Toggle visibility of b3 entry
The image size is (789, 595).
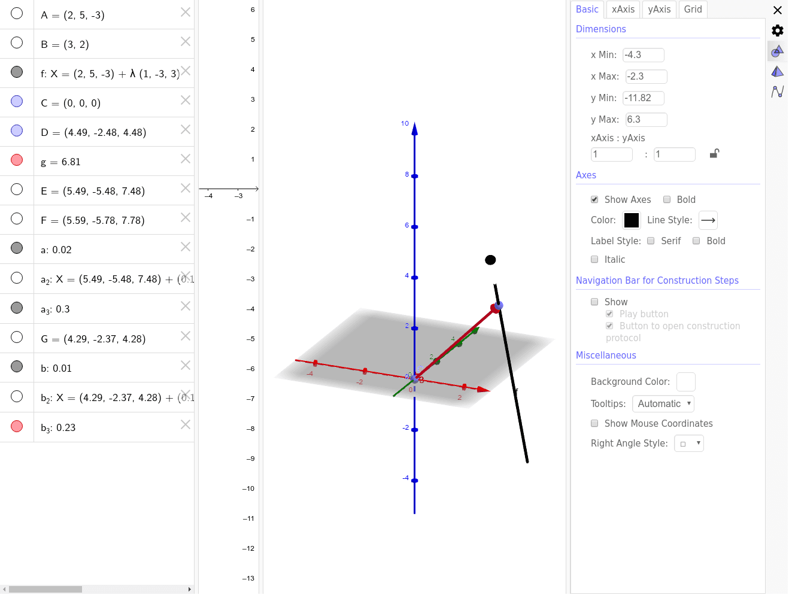point(17,426)
